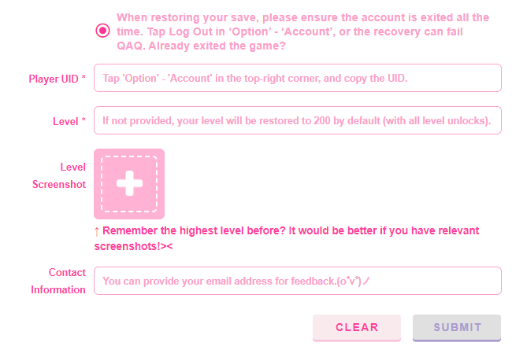Click the "screenshots!><" hint line
Image resolution: width=512 pixels, height=357 pixels.
133,246
